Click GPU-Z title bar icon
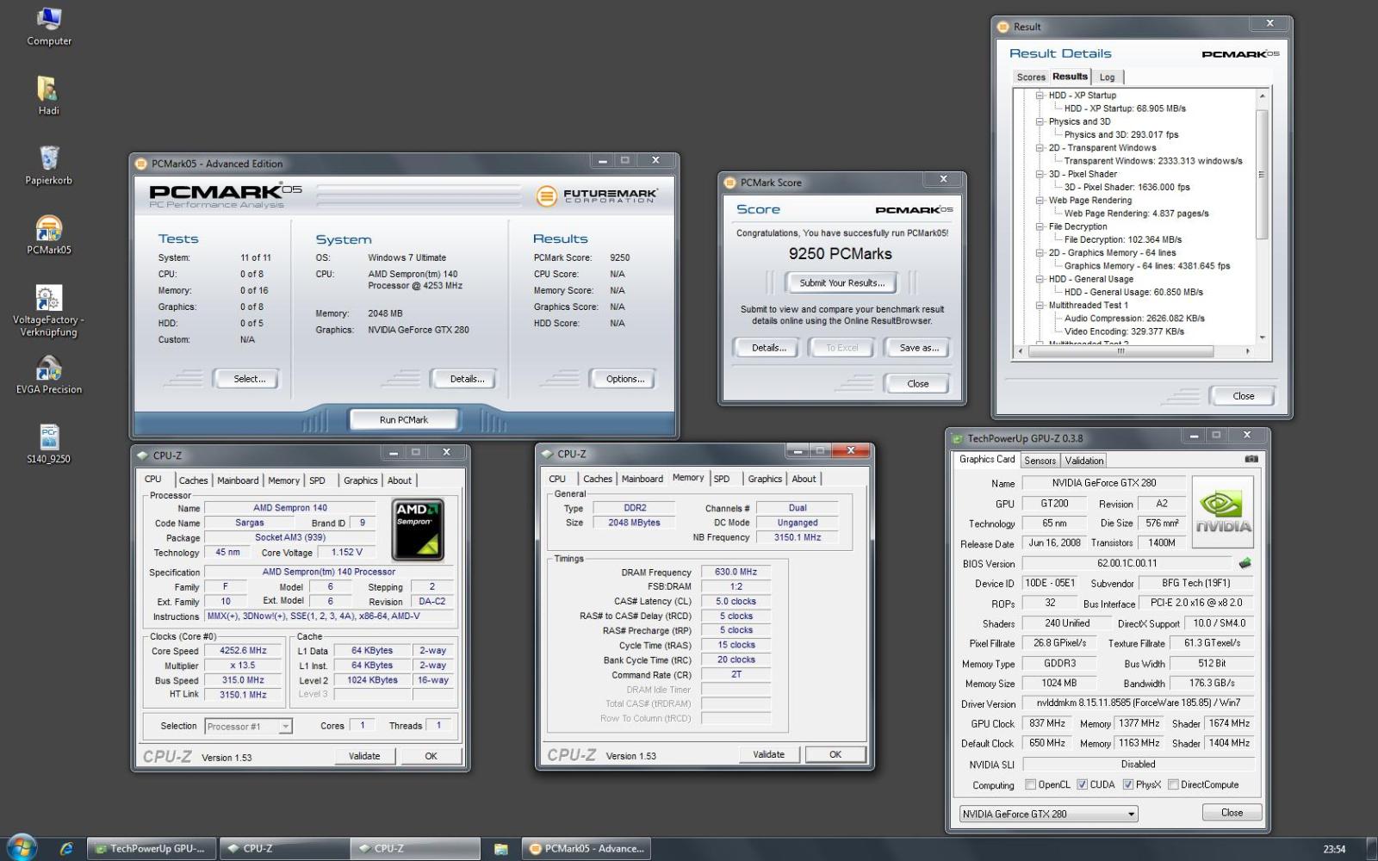This screenshot has height=861, width=1378. pyautogui.click(x=958, y=438)
